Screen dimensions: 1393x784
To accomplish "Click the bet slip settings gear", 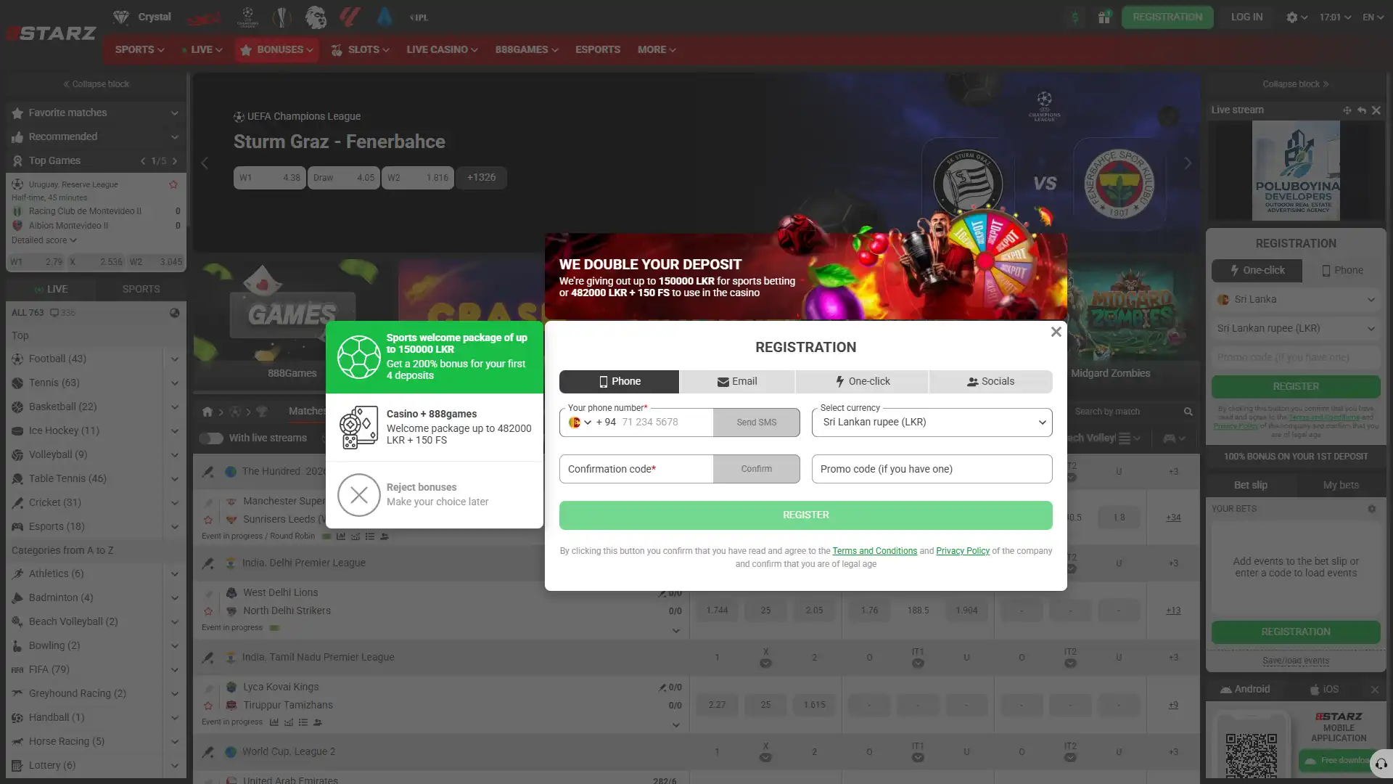I will click(1372, 509).
